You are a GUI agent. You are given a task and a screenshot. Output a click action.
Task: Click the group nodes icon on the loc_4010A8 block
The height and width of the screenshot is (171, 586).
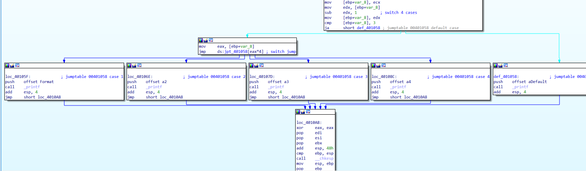(x=308, y=112)
